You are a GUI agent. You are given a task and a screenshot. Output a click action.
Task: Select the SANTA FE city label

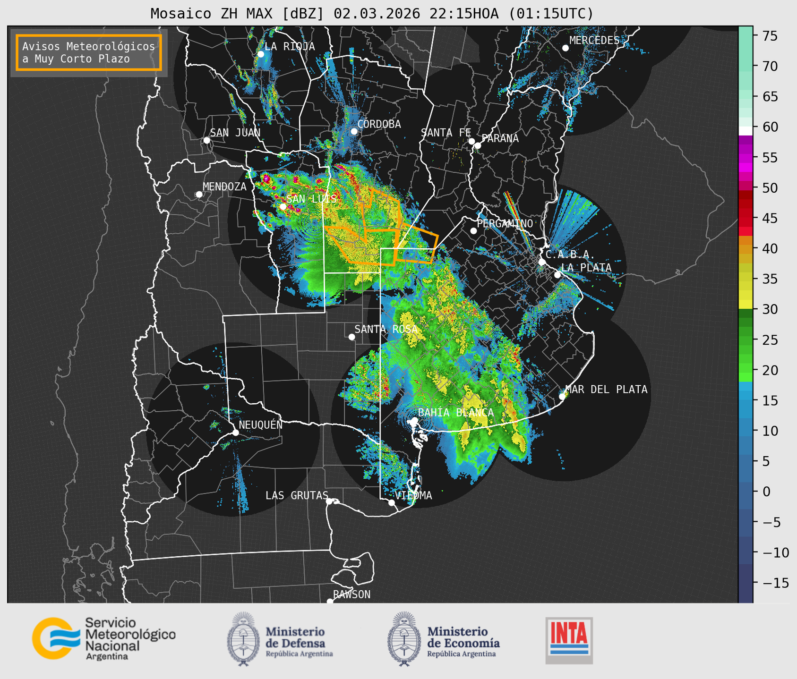pyautogui.click(x=446, y=133)
